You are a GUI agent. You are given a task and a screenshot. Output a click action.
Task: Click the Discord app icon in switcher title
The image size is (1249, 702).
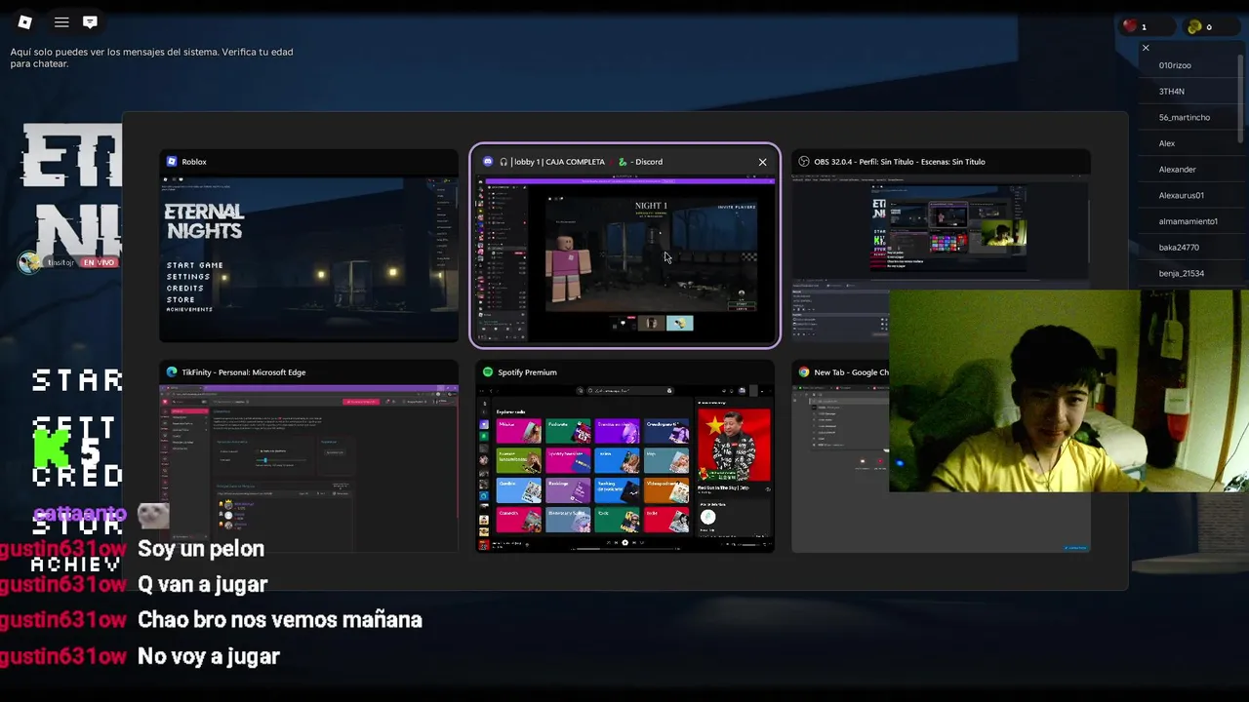click(488, 162)
